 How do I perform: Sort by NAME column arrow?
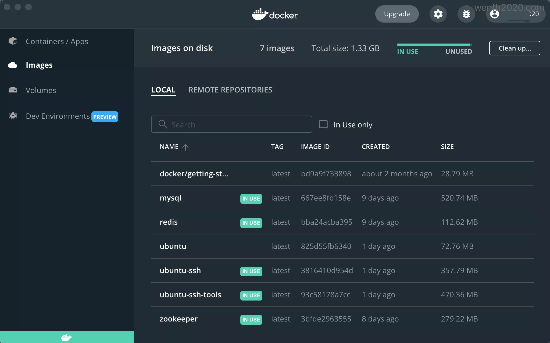pyautogui.click(x=185, y=147)
